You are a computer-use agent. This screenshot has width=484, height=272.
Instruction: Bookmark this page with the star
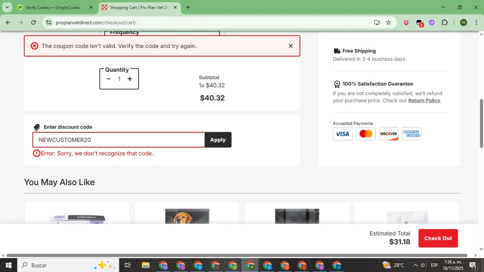tap(388, 22)
